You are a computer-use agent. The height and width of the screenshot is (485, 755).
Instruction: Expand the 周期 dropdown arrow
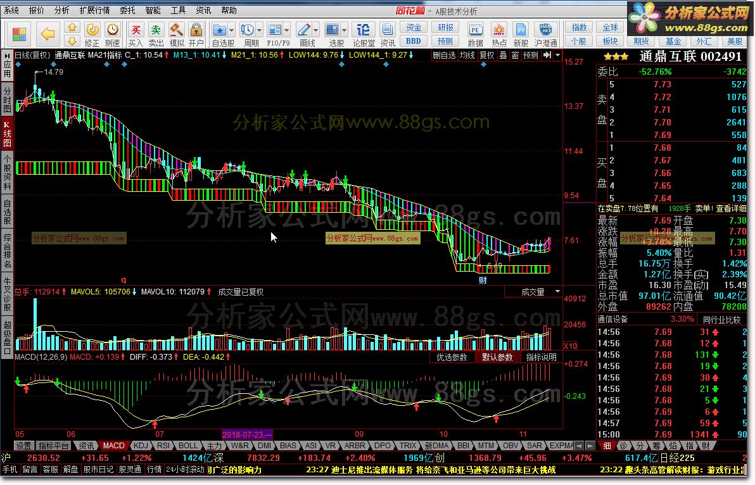260,30
